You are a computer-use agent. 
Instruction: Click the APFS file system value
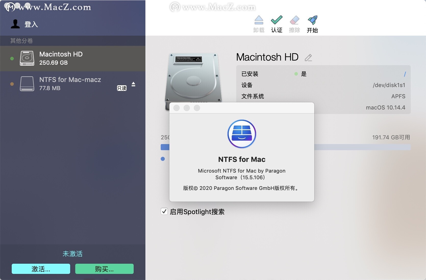(x=398, y=96)
